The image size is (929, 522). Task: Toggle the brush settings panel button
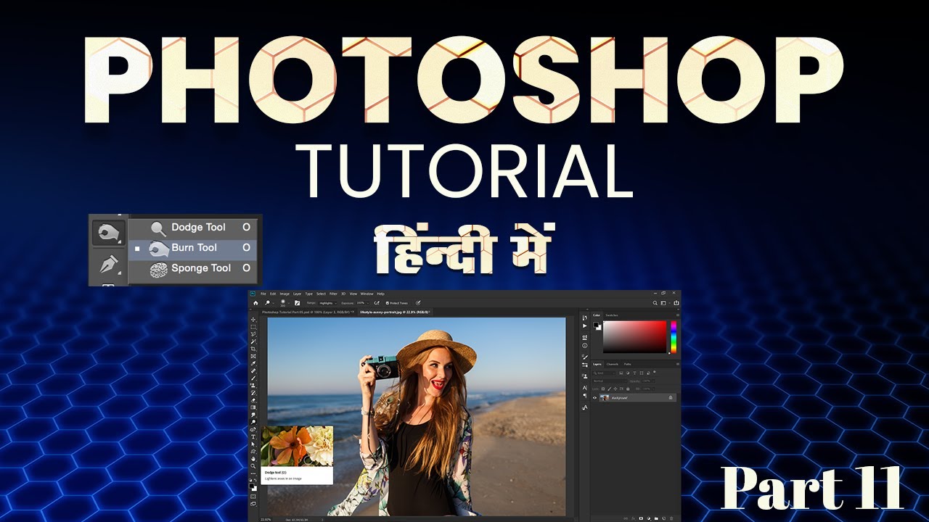(297, 303)
